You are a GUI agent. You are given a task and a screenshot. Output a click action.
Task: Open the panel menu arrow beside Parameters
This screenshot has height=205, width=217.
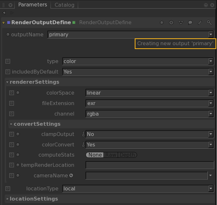coord(10,5)
